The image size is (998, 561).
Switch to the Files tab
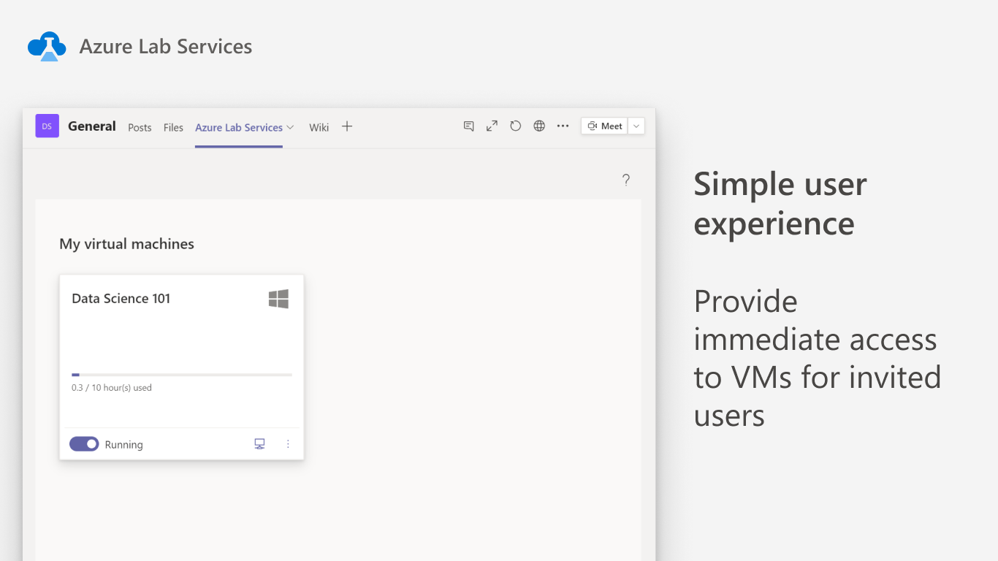point(173,128)
